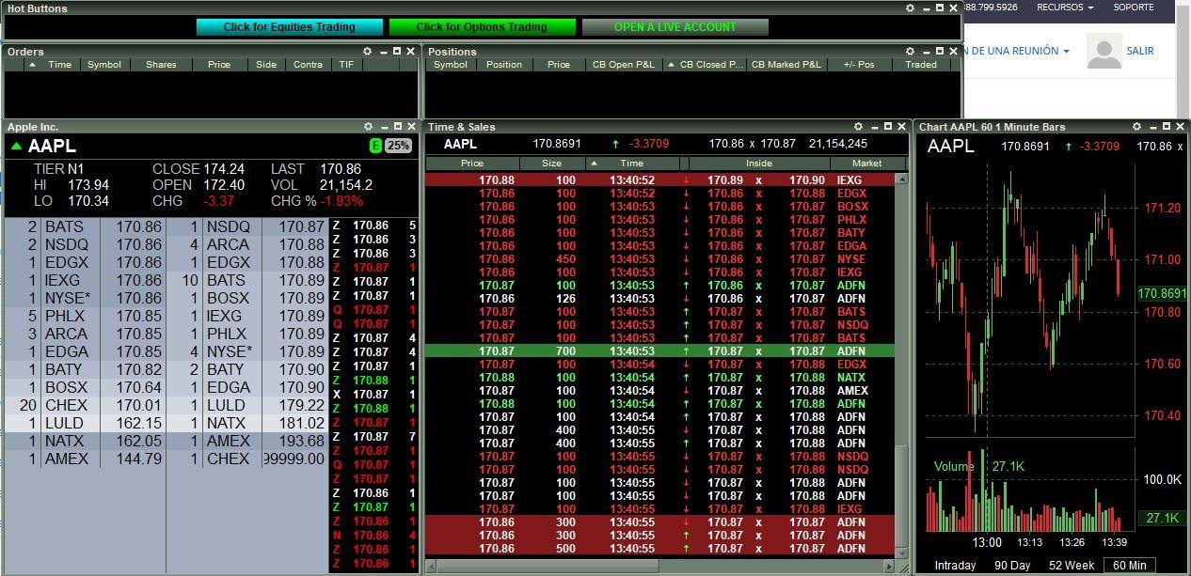Image resolution: width=1191 pixels, height=576 pixels.
Task: Select the AMEX 144.79 bid row
Action: coord(85,459)
